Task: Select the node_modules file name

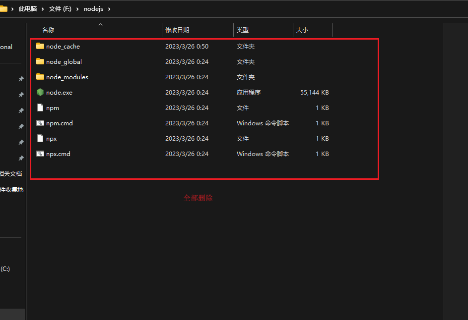Action: click(67, 77)
